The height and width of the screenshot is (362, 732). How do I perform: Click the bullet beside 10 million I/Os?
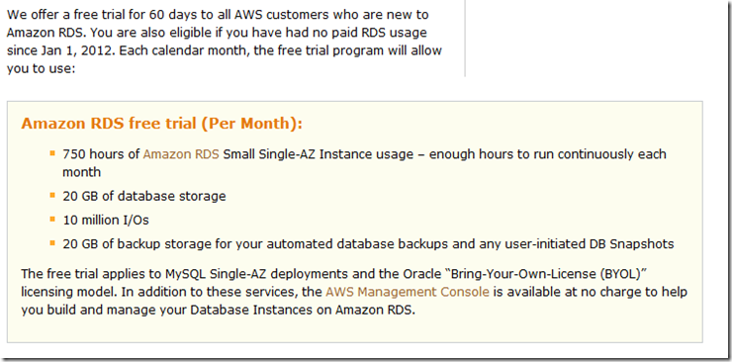coord(52,219)
